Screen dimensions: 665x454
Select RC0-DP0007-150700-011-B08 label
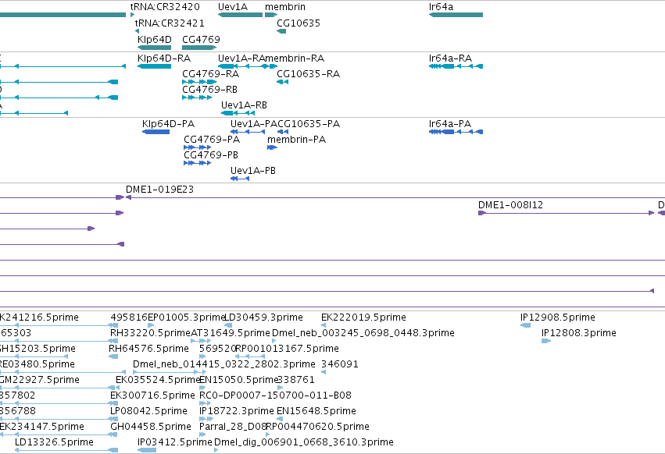[x=276, y=395]
